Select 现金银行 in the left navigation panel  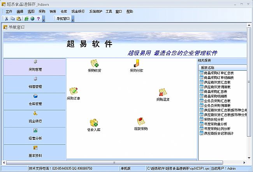pos(35,118)
